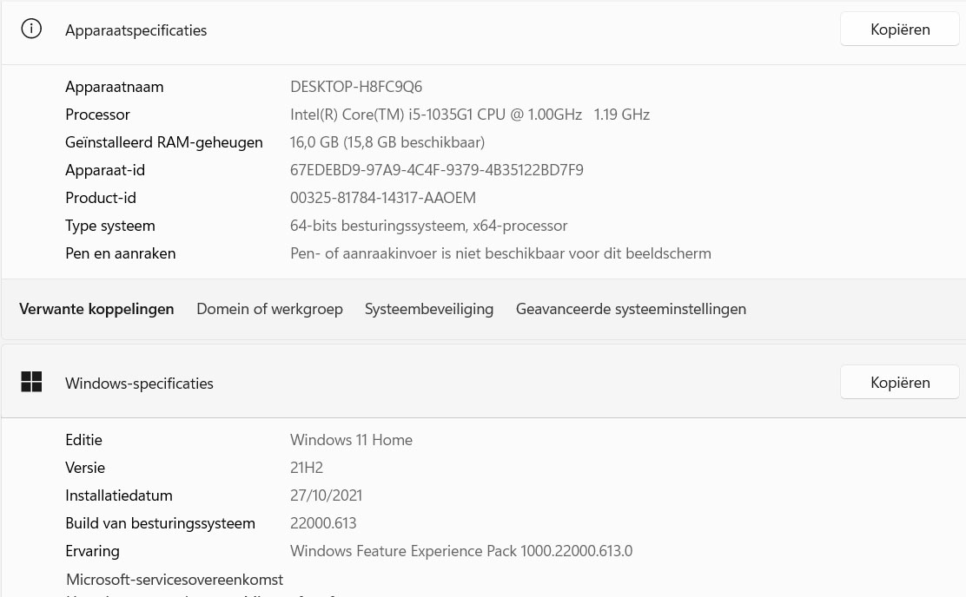This screenshot has height=597, width=966.
Task: Click the Windows 11 Home edition text
Action: click(351, 440)
